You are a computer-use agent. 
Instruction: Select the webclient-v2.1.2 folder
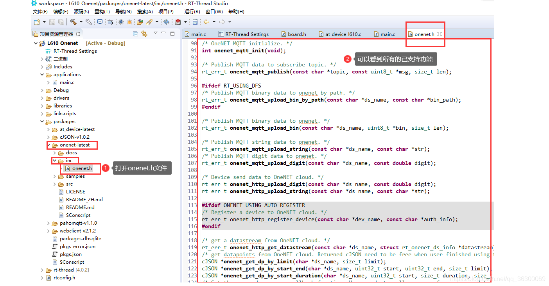coord(74,231)
